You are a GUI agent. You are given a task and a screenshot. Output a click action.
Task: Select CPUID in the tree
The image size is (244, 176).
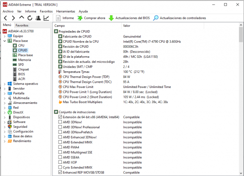(x=22, y=50)
